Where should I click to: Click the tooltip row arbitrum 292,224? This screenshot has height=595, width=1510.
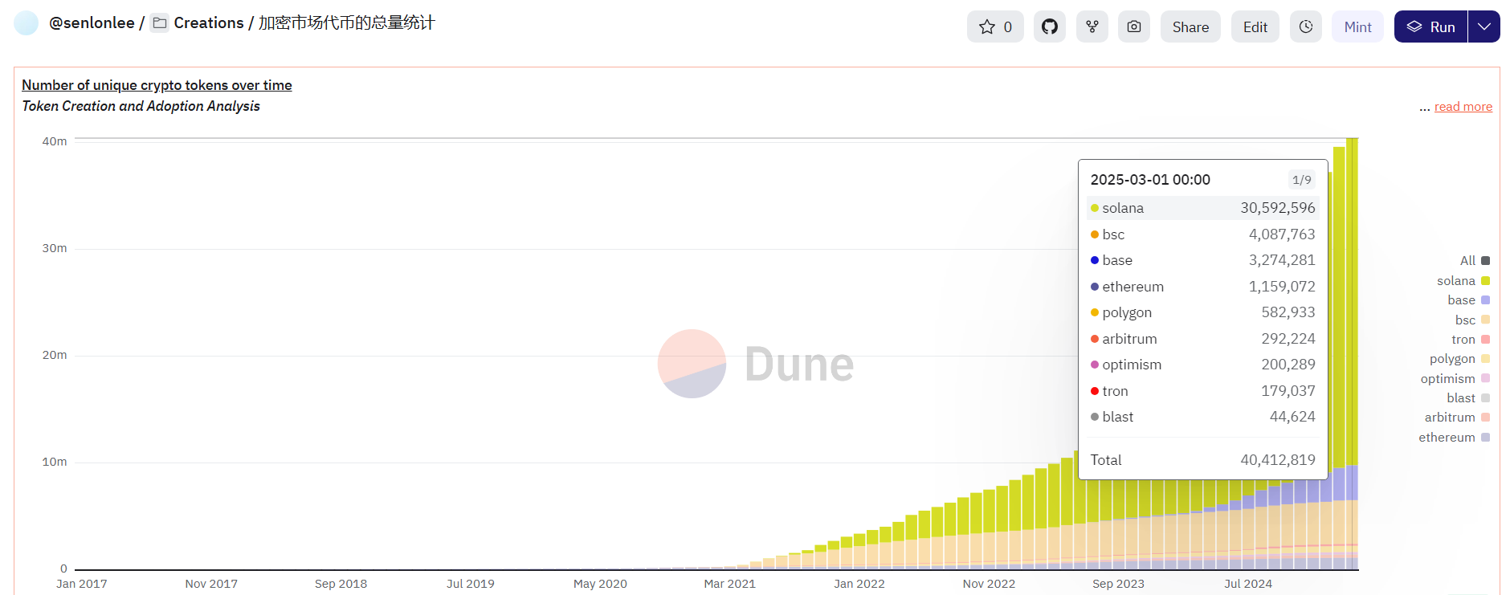[x=1203, y=339]
